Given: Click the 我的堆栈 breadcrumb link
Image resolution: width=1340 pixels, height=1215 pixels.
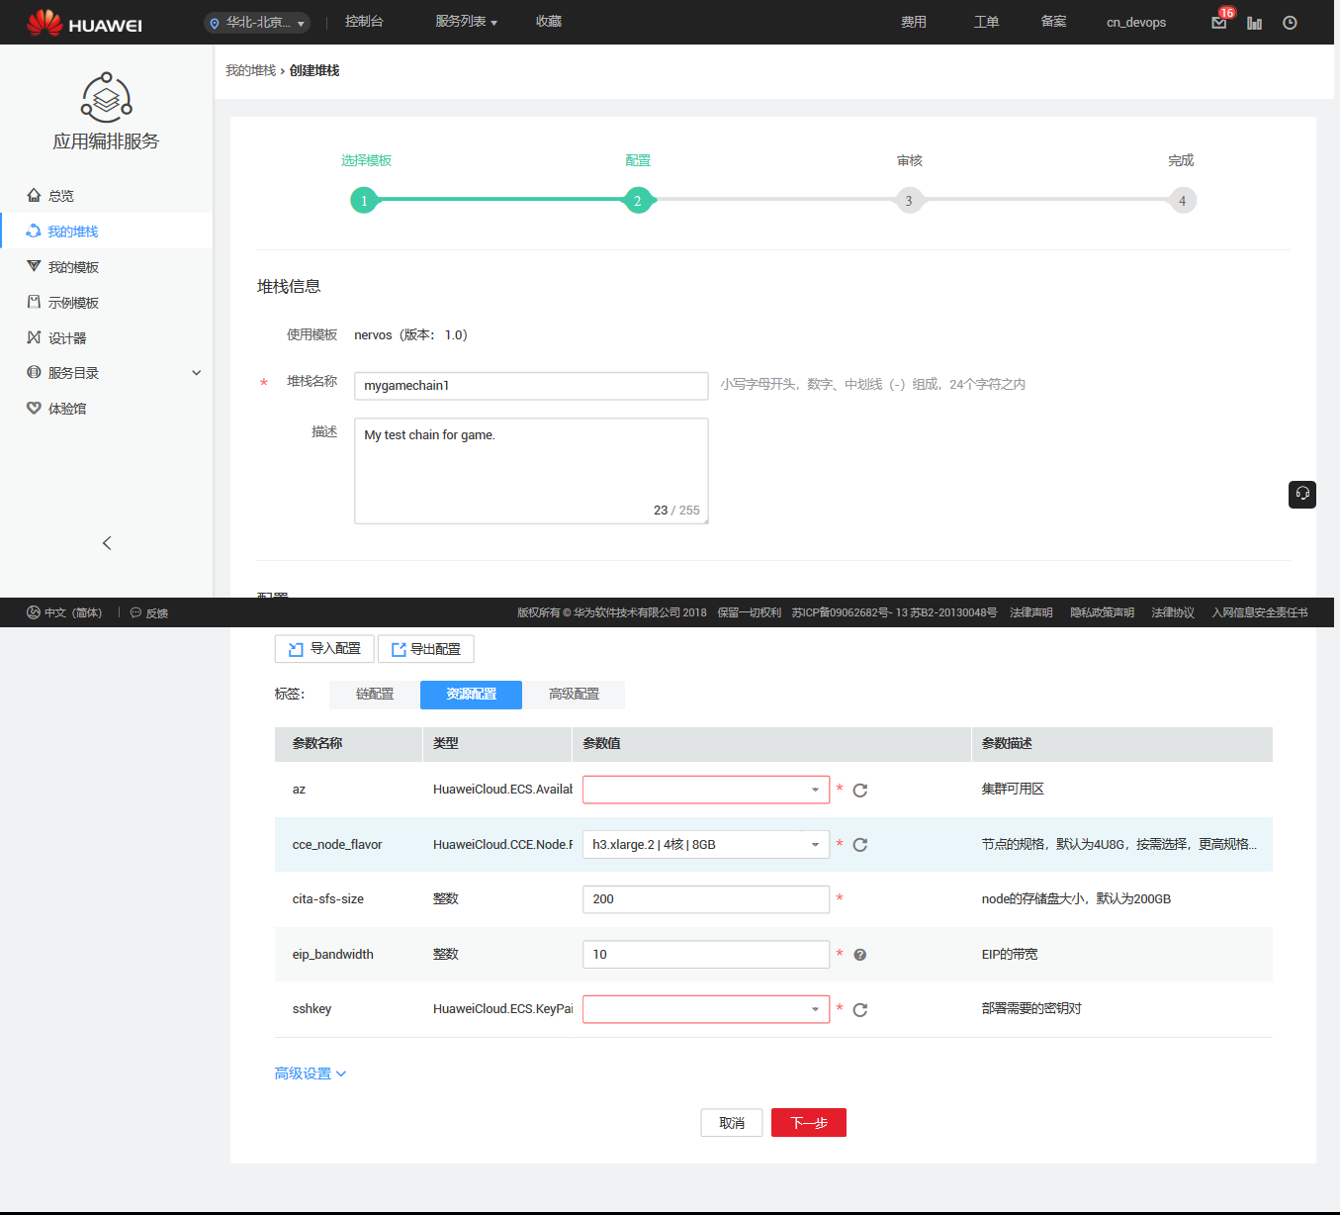Looking at the screenshot, I should point(250,71).
